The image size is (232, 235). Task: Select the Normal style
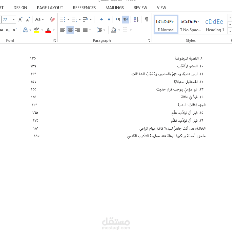pos(166,24)
